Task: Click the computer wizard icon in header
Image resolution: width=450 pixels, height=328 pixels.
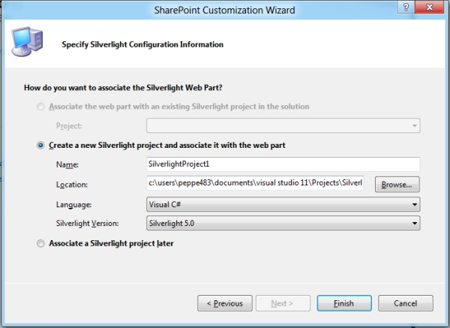Action: pos(27,41)
